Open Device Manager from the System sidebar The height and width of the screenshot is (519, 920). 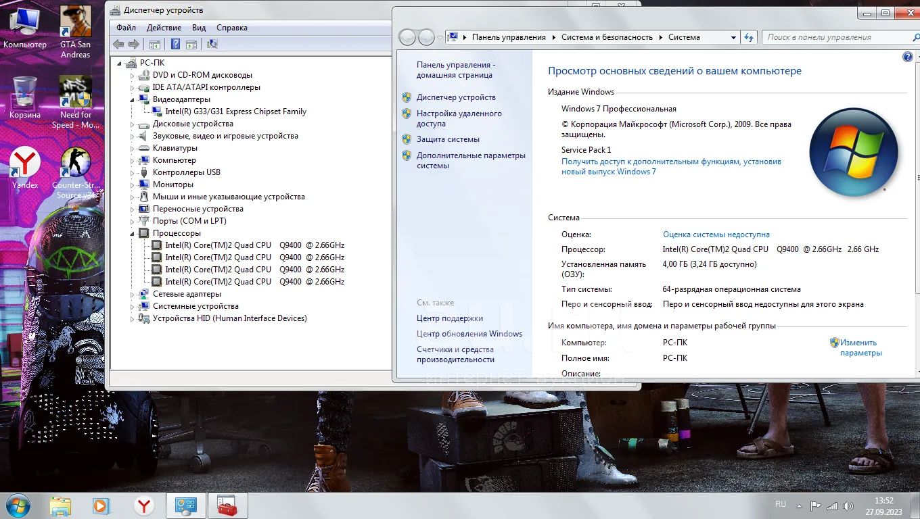click(455, 97)
